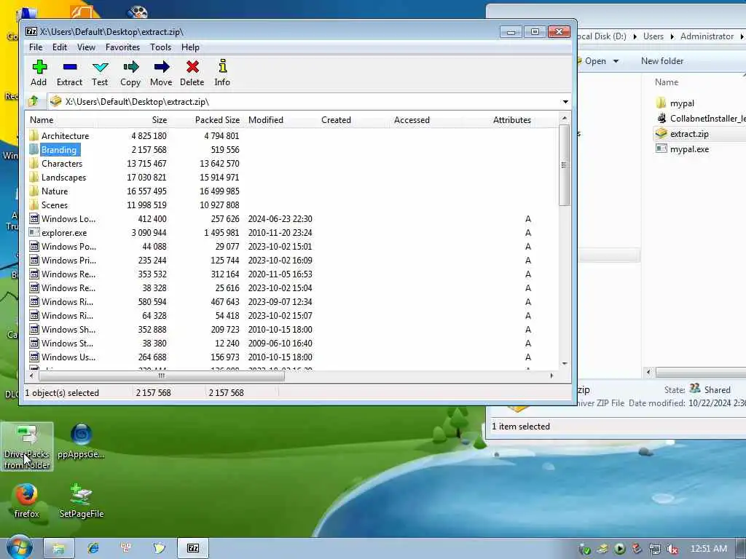Click Users in Explorer breadcrumb
This screenshot has height=559, width=746.
(x=653, y=36)
